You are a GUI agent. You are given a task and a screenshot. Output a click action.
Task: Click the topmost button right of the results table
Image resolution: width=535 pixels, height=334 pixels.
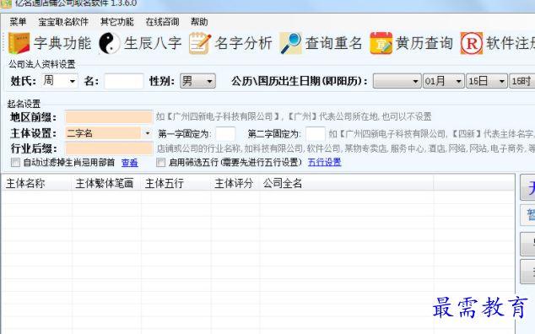click(527, 187)
